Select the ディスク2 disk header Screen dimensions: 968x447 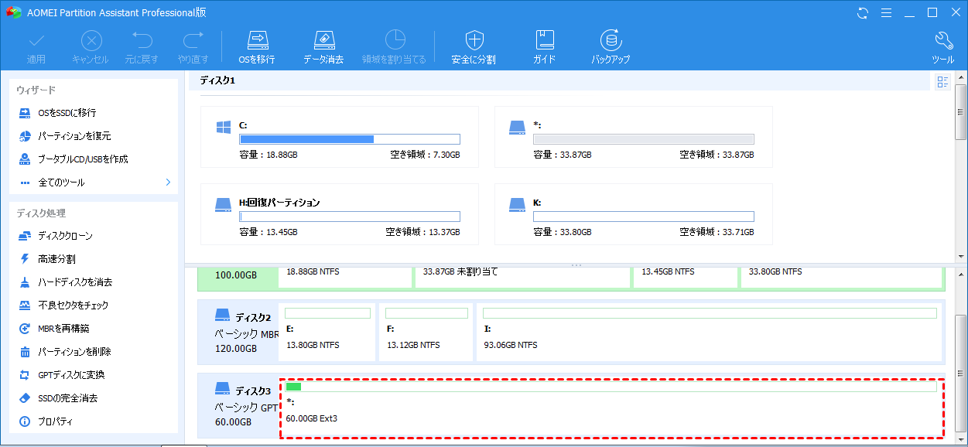(x=238, y=332)
